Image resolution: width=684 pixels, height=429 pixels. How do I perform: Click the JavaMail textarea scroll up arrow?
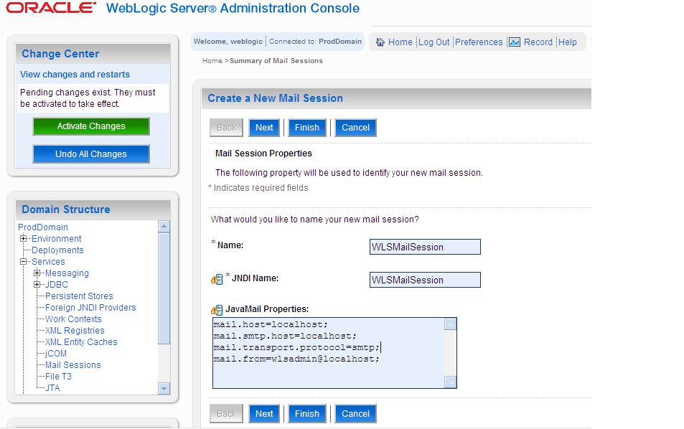point(450,324)
